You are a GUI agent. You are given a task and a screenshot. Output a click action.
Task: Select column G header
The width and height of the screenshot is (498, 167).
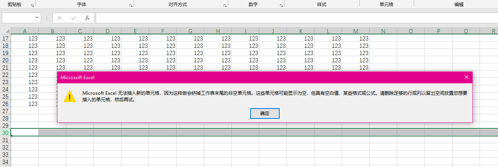pos(190,31)
